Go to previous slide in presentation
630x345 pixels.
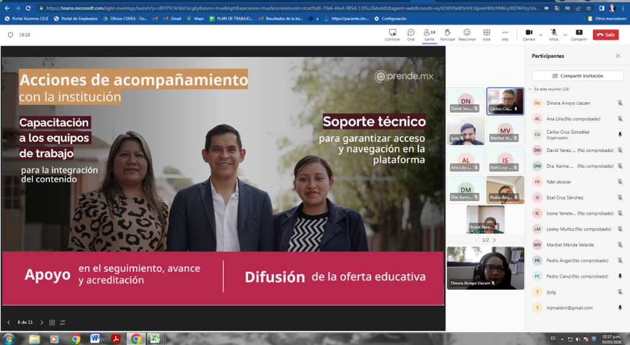(x=9, y=322)
